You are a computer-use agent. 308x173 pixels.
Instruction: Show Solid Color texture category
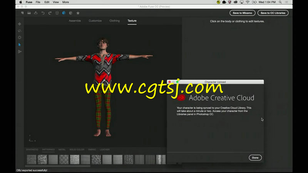click(77, 150)
